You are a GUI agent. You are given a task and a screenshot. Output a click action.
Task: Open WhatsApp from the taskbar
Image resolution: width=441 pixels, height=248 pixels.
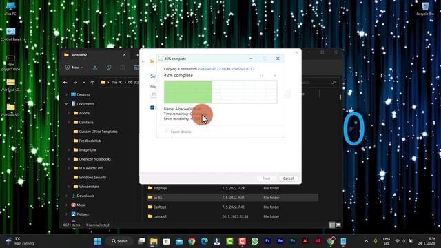255,241
